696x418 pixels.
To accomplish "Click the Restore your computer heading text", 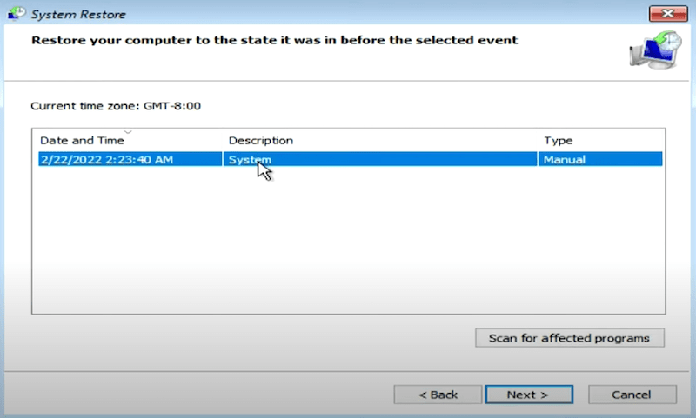I will click(x=274, y=40).
